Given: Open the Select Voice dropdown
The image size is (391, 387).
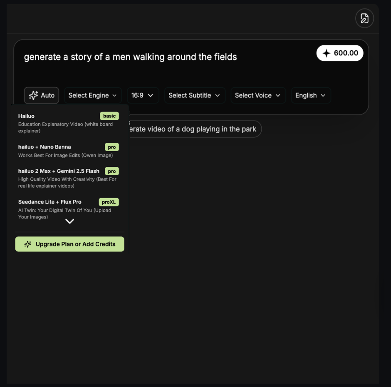Looking at the screenshot, I should pos(258,95).
